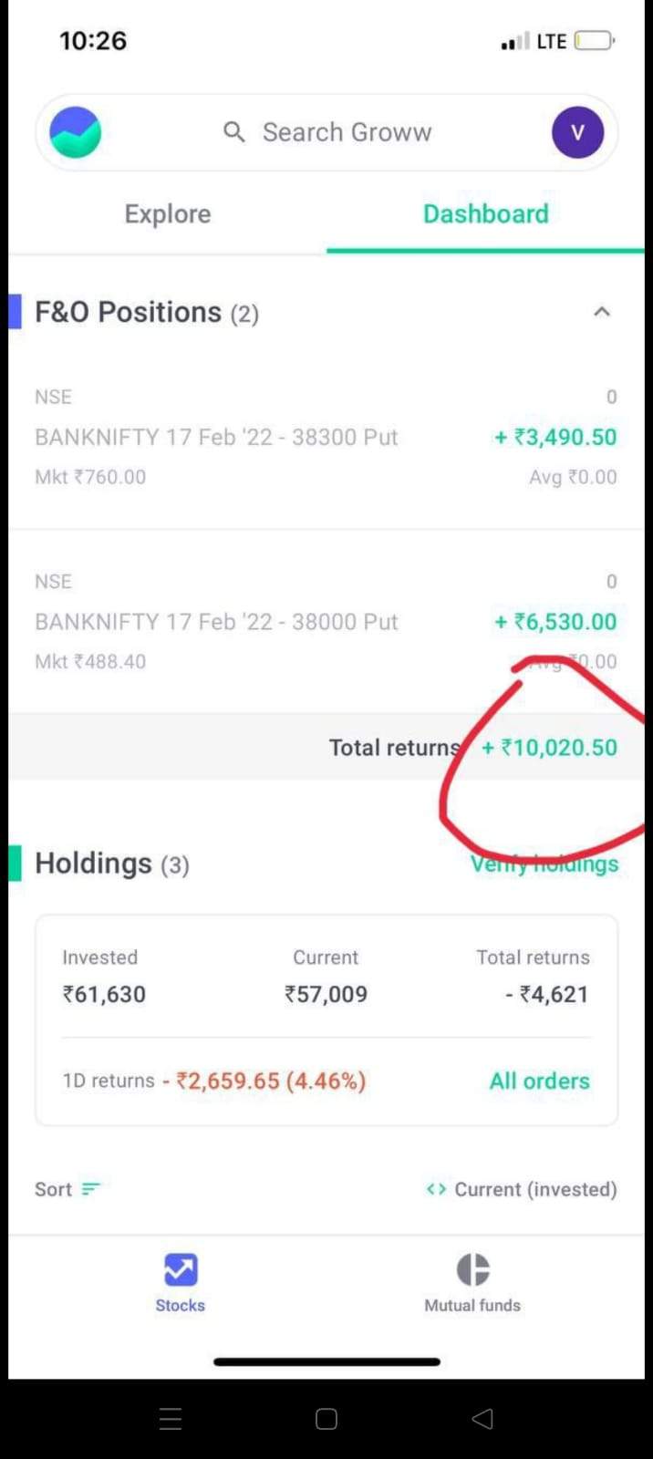Open the purple V profile avatar
The image size is (653, 1459).
point(577,132)
